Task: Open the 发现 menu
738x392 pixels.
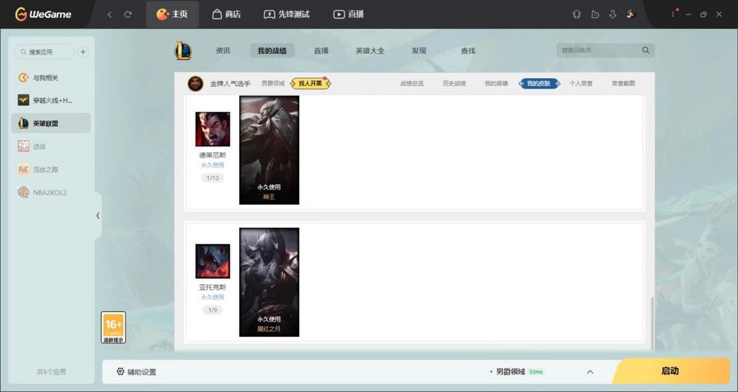Action: click(x=419, y=51)
